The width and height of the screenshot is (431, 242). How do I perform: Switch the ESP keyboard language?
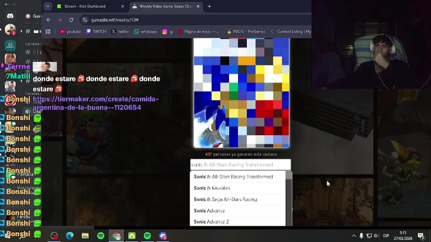(386, 236)
